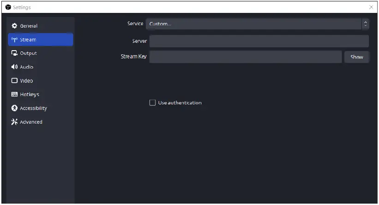This screenshot has height=205, width=379.
Task: Switch to Audio settings
Action: (40, 67)
